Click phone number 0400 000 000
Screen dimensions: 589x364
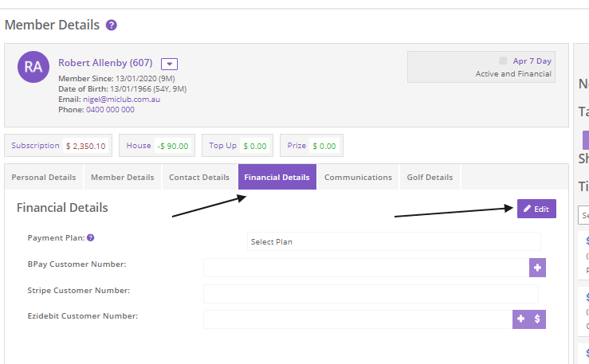[x=110, y=110]
